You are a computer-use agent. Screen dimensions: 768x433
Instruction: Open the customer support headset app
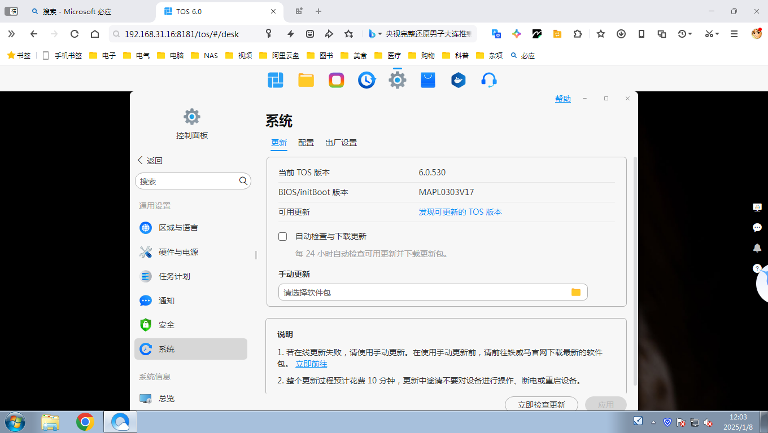click(x=488, y=79)
